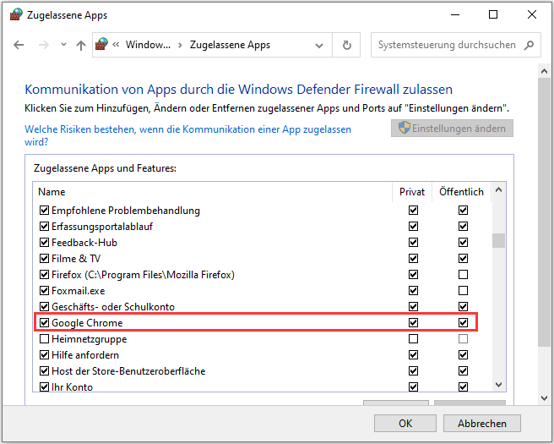The height and width of the screenshot is (444, 554).
Task: Maximize the Zugelassene Apps window
Action: [493, 15]
